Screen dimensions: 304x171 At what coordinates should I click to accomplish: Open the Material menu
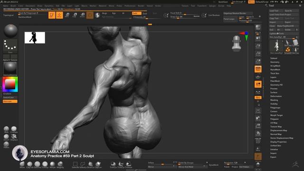click(x=103, y=6)
